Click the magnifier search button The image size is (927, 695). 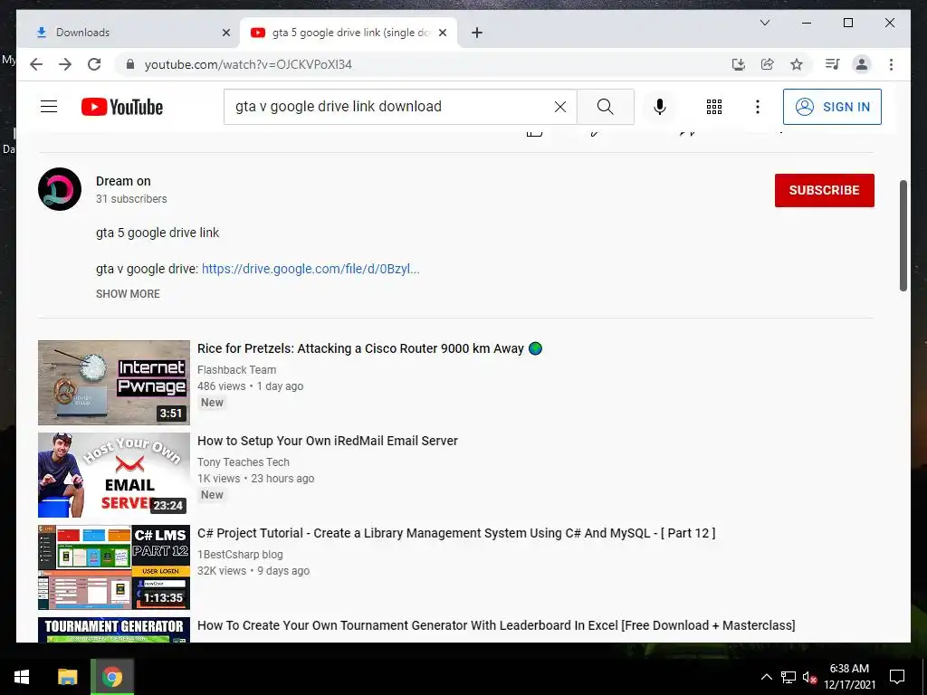[606, 107]
